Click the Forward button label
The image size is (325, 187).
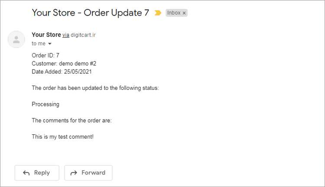tap(93, 173)
